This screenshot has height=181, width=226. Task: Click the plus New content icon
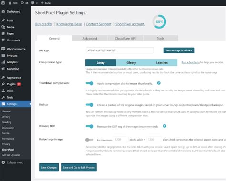(x=42, y=3)
